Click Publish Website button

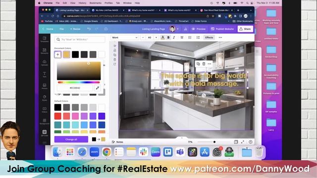(x=222, y=29)
